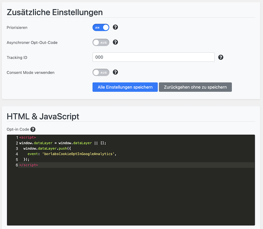The height and width of the screenshot is (229, 263).
Task: Click the closing </script> tag text
Action: [x=29, y=165]
